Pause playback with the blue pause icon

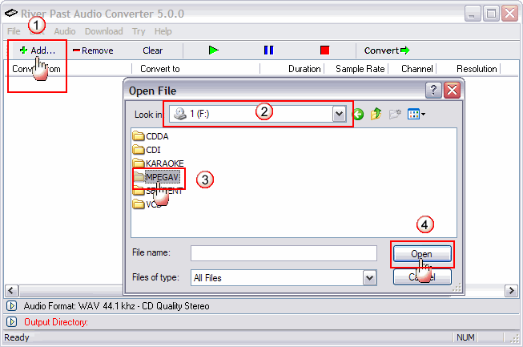[x=268, y=50]
